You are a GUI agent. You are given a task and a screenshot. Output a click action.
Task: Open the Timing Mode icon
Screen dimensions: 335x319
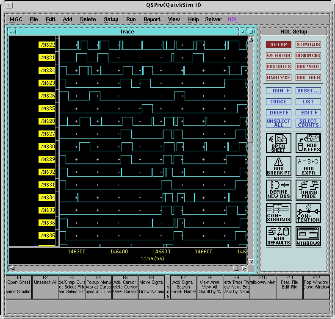[x=308, y=190]
